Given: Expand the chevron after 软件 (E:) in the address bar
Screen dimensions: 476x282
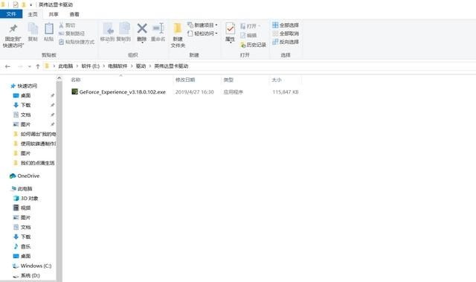Looking at the screenshot, I should pos(104,66).
